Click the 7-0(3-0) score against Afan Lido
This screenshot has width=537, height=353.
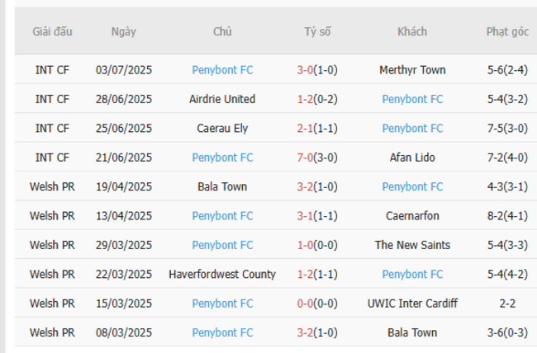click(317, 158)
